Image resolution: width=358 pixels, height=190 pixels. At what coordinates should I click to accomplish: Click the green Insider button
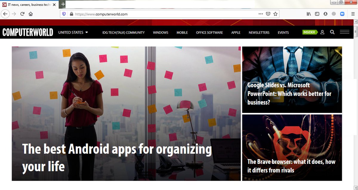[x=310, y=32]
